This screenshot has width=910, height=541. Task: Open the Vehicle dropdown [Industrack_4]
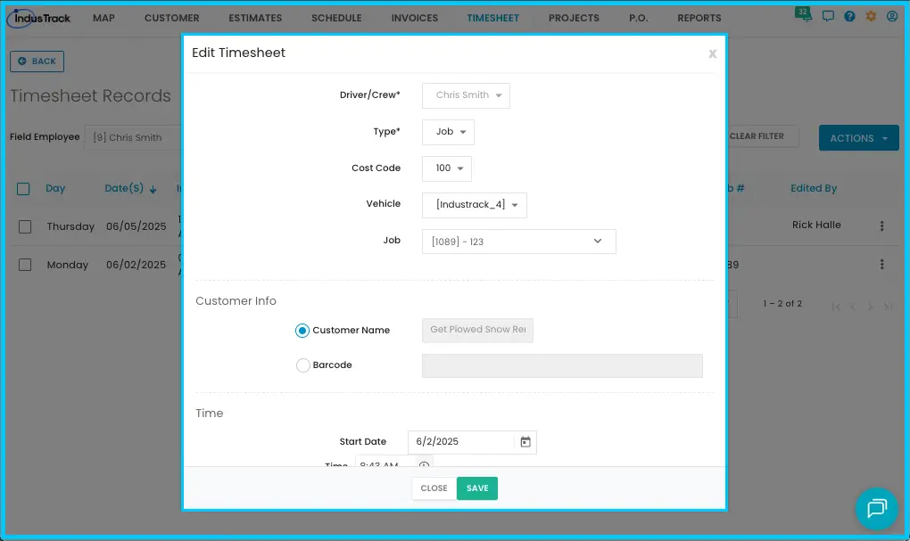[474, 205]
